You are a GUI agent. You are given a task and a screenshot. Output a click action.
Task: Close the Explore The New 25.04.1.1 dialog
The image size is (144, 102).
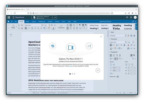(101, 37)
